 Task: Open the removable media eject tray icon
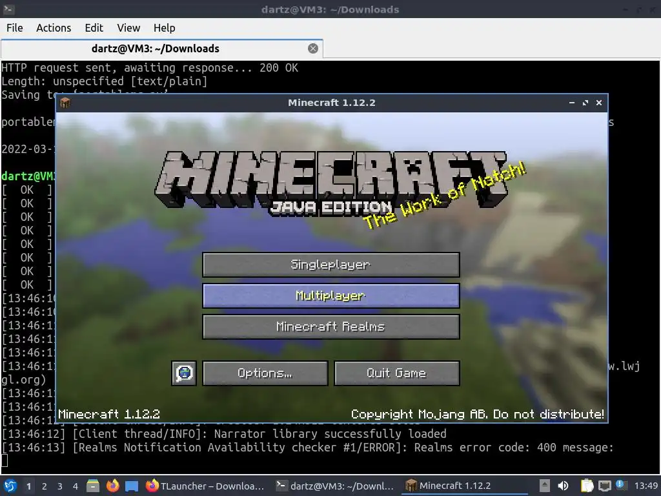(545, 486)
